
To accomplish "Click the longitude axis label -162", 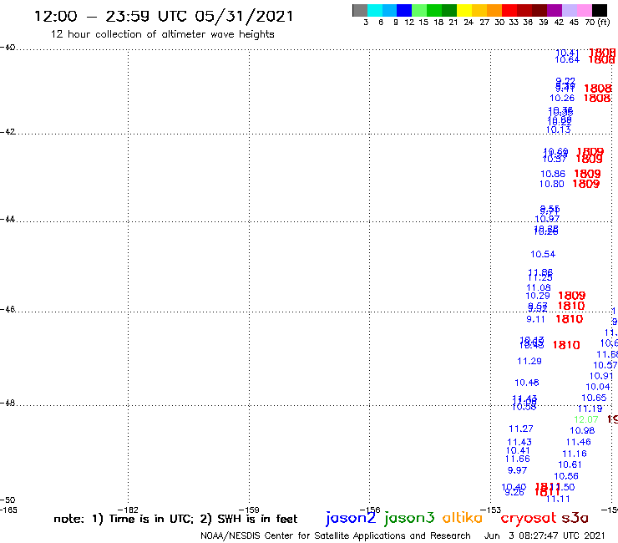I will coord(128,510).
